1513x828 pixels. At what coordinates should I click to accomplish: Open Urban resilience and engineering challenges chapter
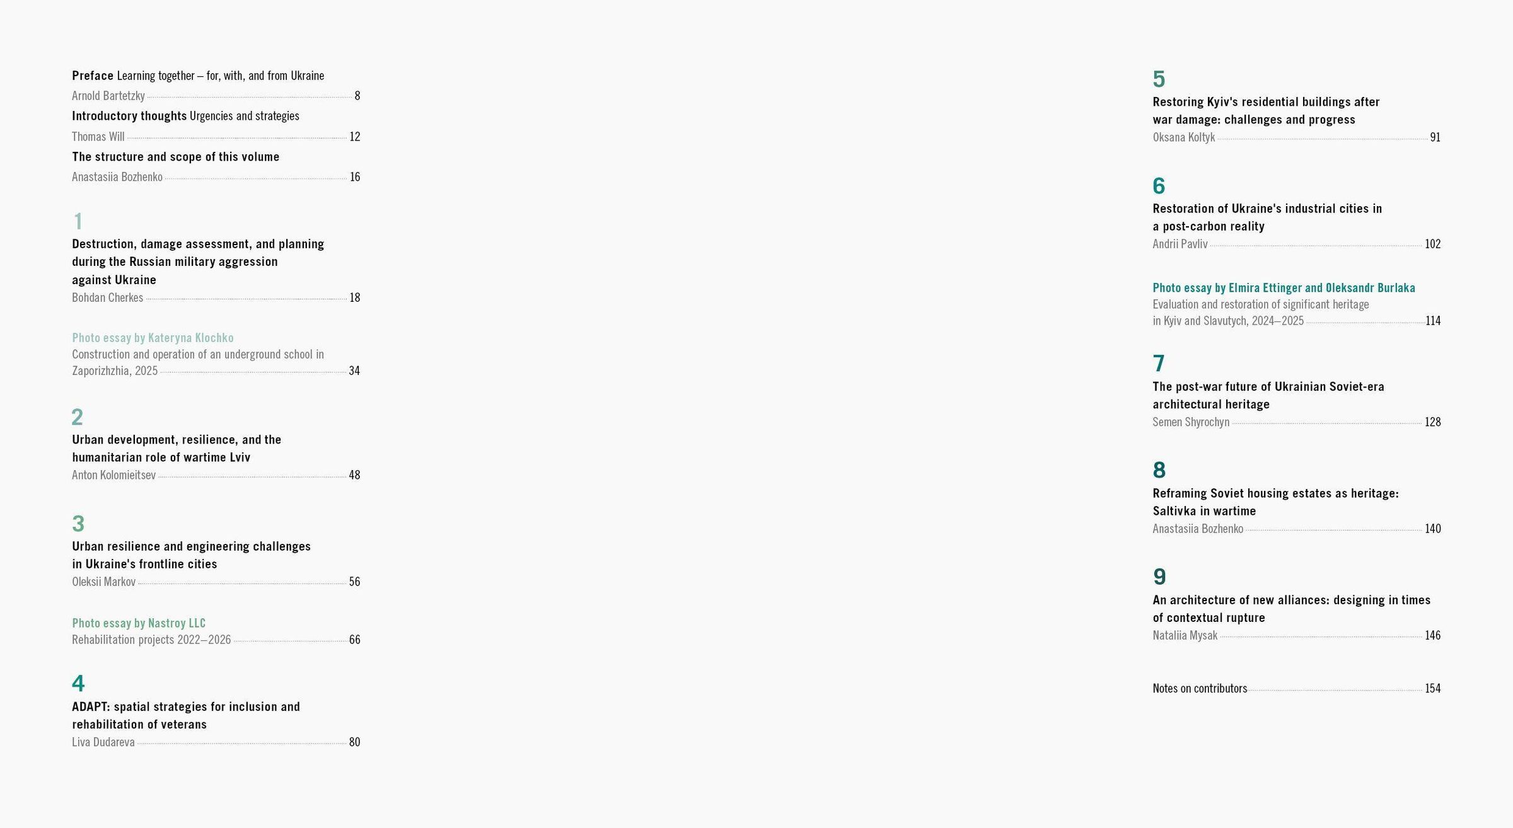coord(191,555)
